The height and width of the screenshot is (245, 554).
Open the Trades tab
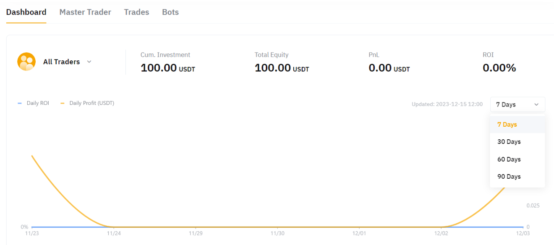coord(136,12)
